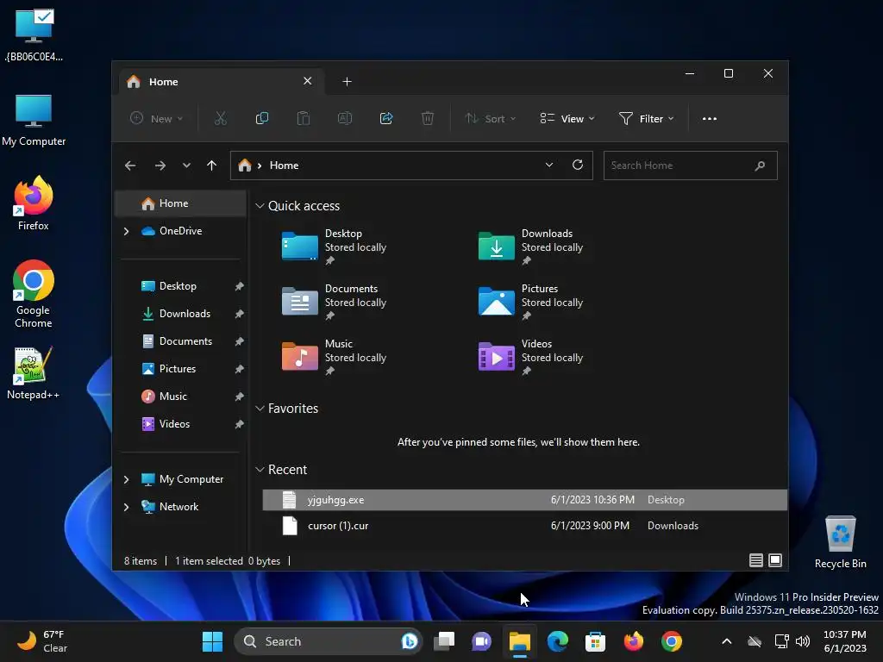Image resolution: width=883 pixels, height=662 pixels.
Task: Click the Copy icon in toolbar
Action: click(x=262, y=118)
